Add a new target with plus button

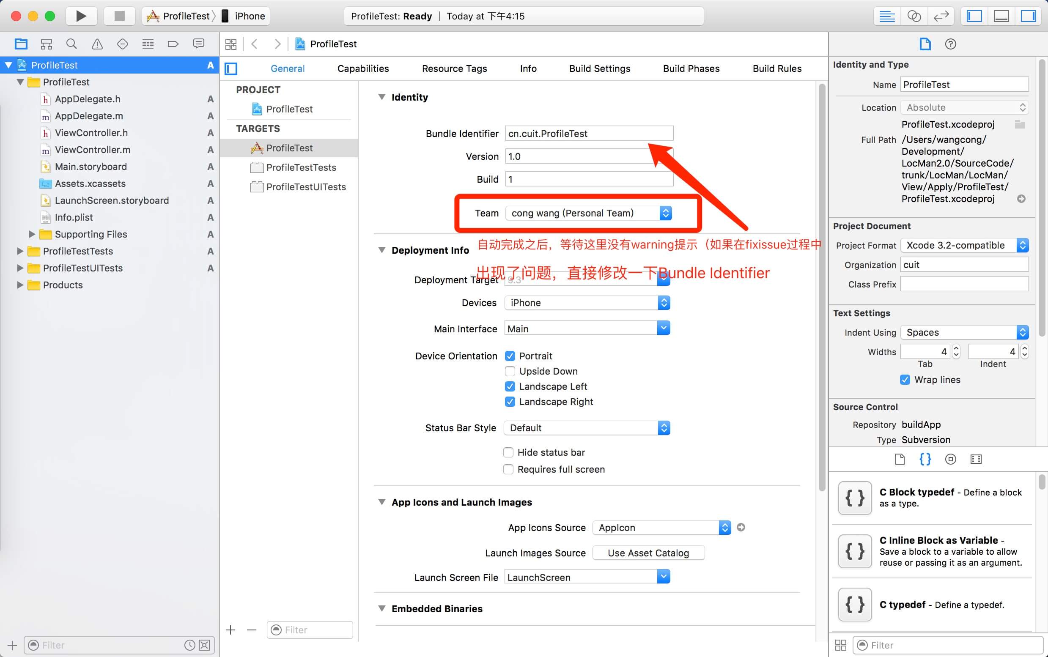point(230,630)
